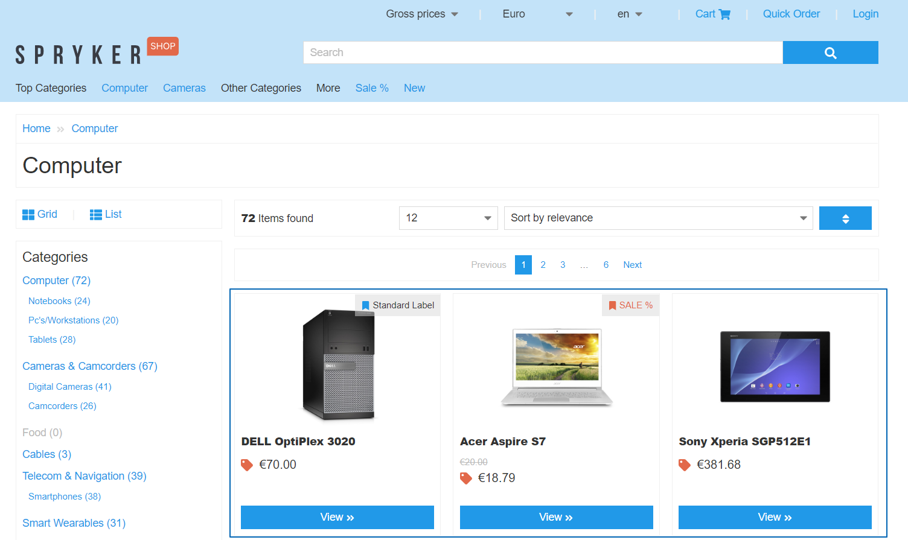Toggle the sort direction arrows button
The height and width of the screenshot is (540, 908).
click(845, 218)
